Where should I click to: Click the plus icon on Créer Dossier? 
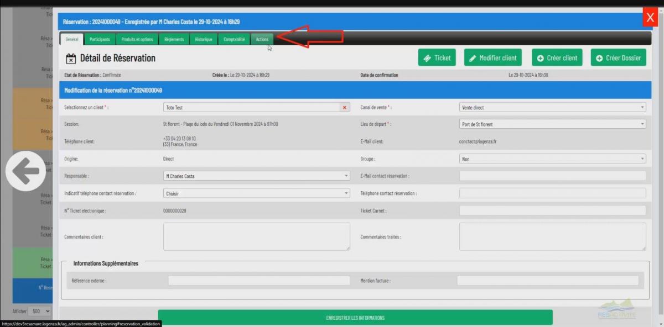[x=599, y=58]
